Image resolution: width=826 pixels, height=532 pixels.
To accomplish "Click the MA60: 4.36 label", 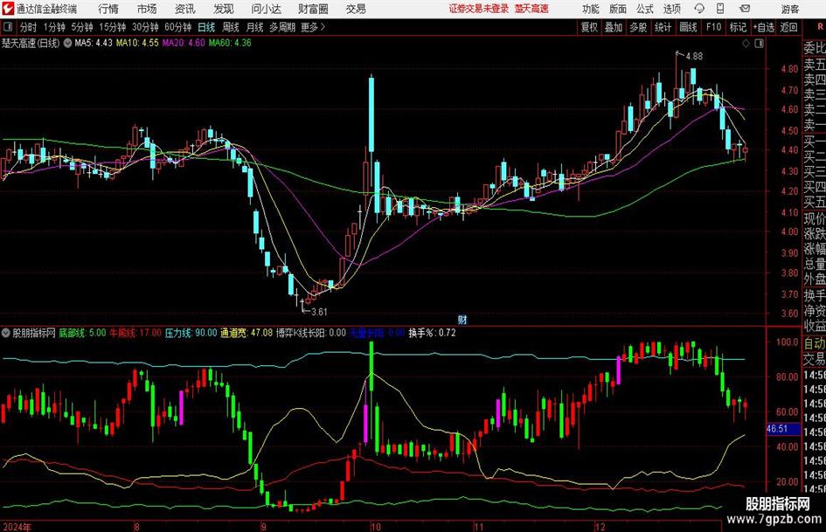I will [230, 43].
